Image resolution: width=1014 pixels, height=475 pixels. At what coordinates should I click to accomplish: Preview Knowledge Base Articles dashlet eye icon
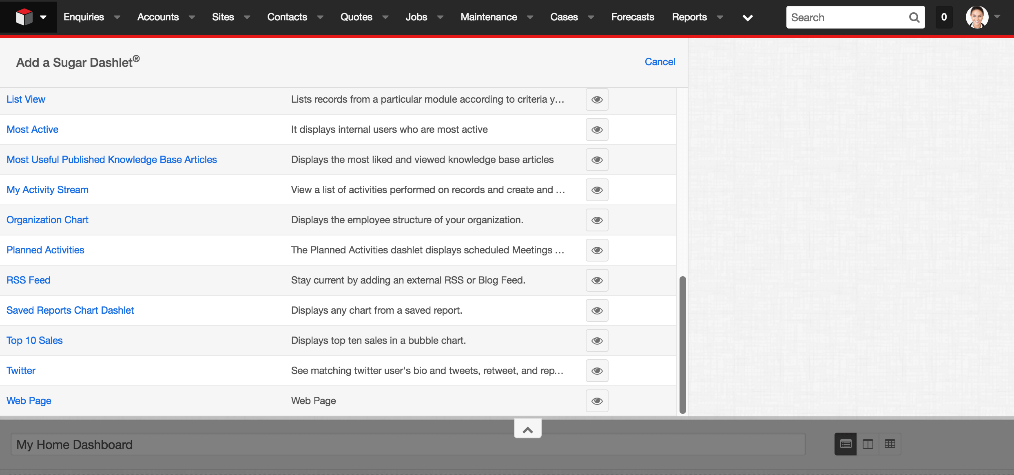pos(597,160)
